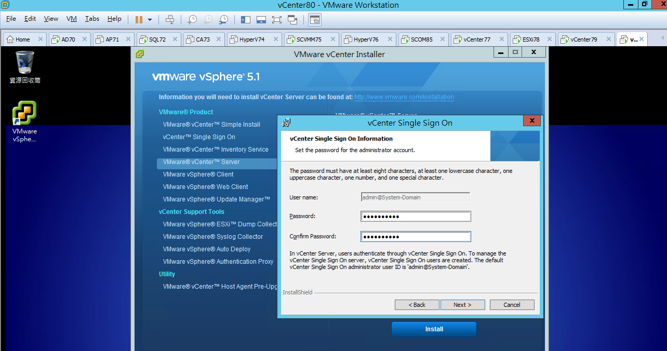Select the Recycle Bin desktop icon
The height and width of the screenshot is (351, 667).
[x=25, y=67]
